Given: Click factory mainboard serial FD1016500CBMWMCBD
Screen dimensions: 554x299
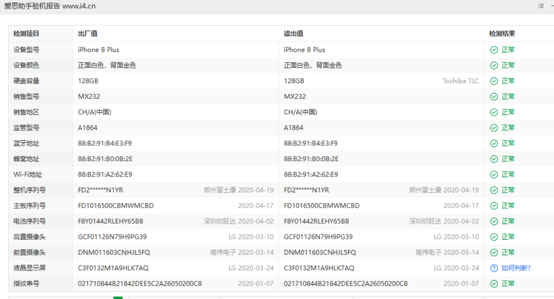Looking at the screenshot, I should point(116,205).
